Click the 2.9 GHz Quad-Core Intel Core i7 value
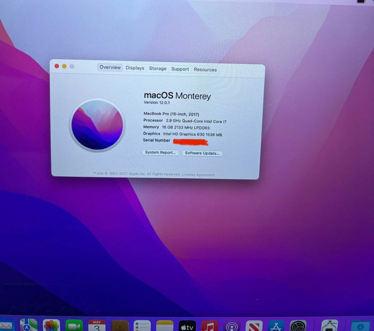This screenshot has width=374, height=331. click(x=196, y=121)
